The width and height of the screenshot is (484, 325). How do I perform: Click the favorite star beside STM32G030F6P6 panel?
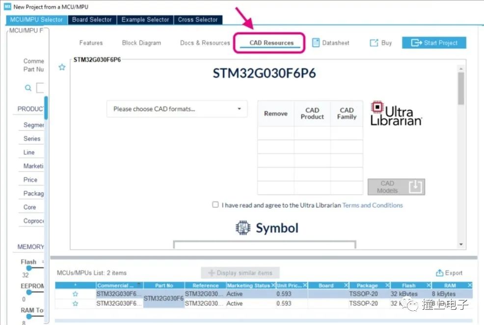point(62,67)
